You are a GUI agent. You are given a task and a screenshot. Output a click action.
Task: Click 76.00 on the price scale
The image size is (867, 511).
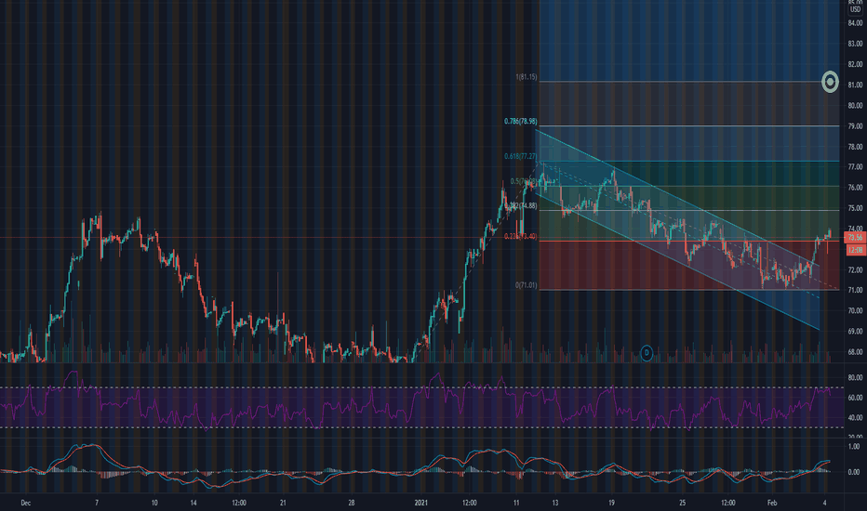tap(855, 188)
